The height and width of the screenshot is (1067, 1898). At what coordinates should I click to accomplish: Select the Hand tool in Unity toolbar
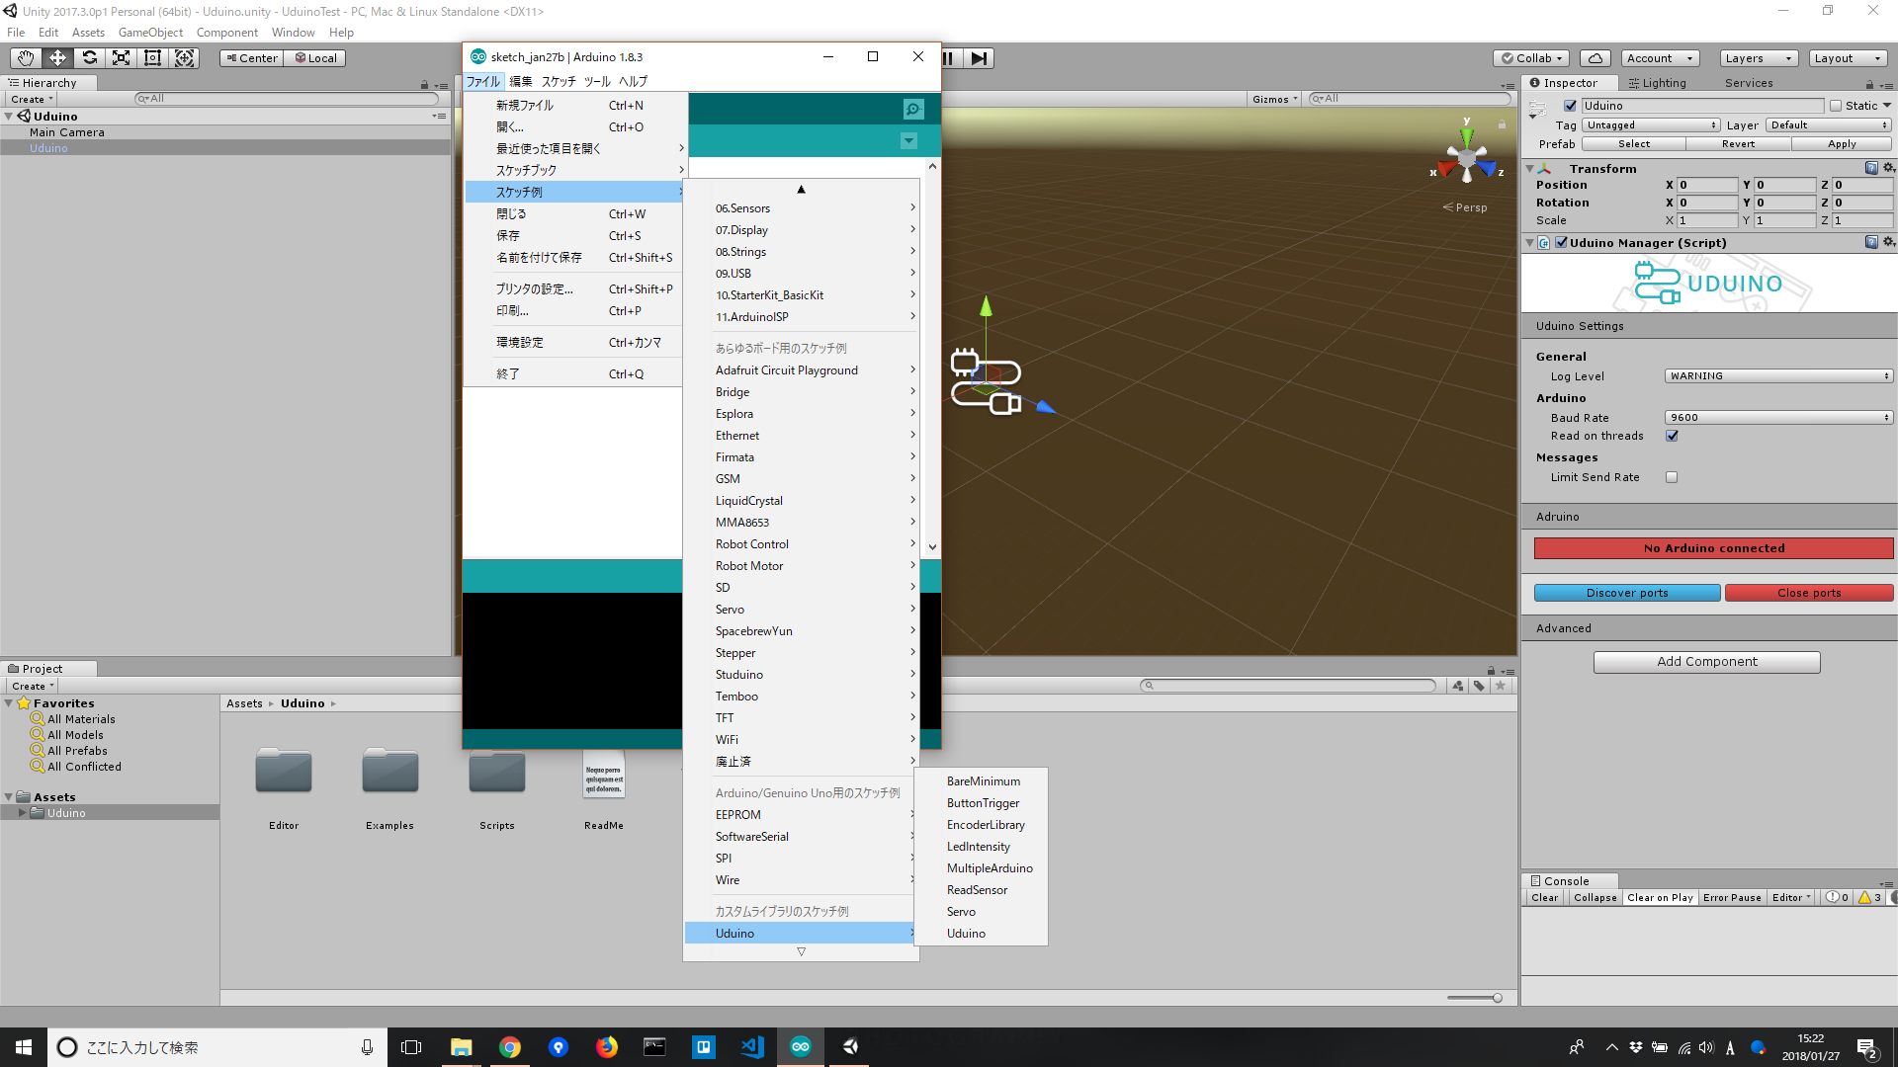tap(25, 57)
